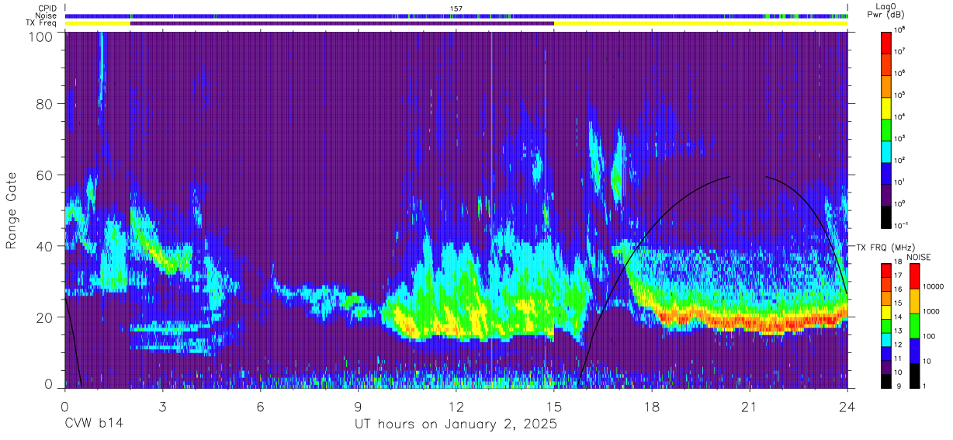Viewport: 953px width, 440px height.
Task: Click the 15 hour tick on UT axis
Action: click(x=554, y=407)
